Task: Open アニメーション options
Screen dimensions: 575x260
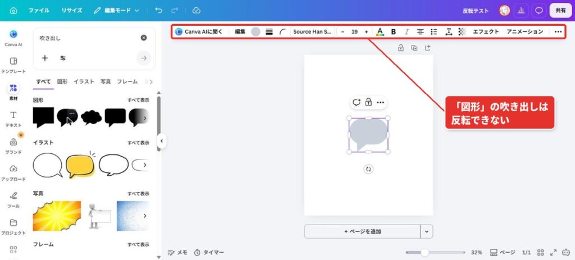Action: click(x=525, y=31)
